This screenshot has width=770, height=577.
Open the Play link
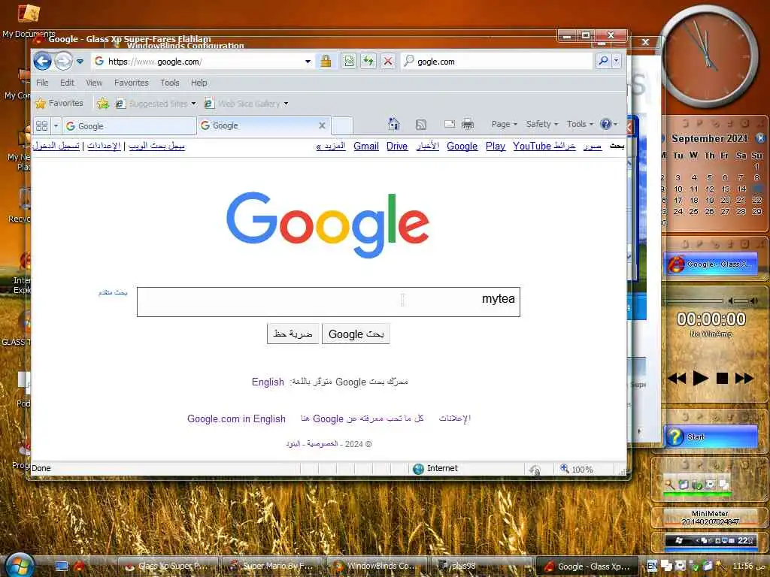pos(495,147)
